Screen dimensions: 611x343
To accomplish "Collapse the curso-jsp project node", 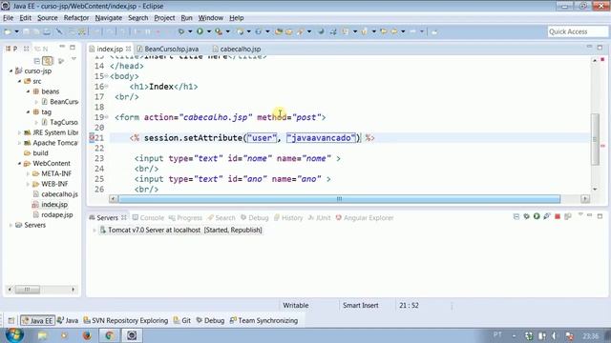I will click(11, 71).
